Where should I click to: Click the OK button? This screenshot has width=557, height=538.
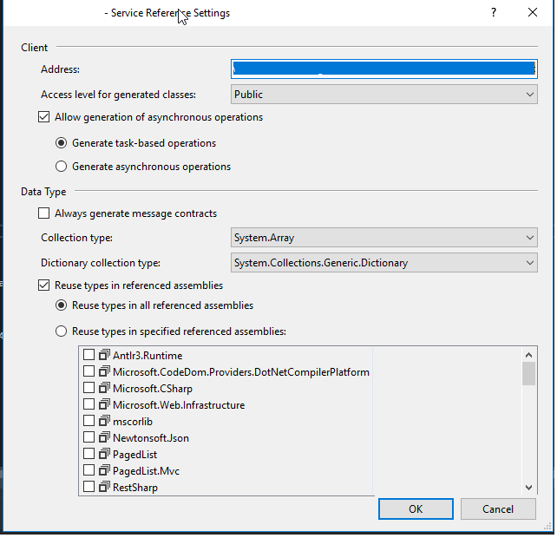[416, 508]
